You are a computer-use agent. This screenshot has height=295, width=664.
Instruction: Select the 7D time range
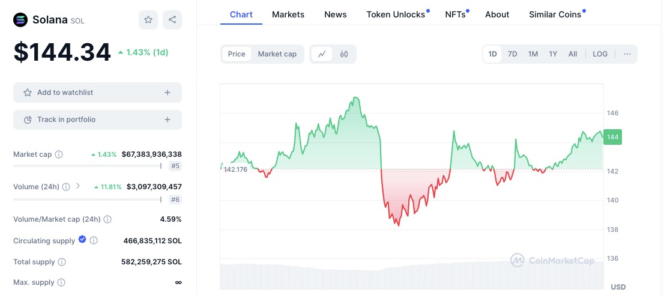(x=512, y=54)
